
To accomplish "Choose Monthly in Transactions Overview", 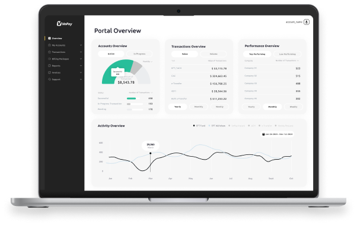I will pyautogui.click(x=199, y=107).
